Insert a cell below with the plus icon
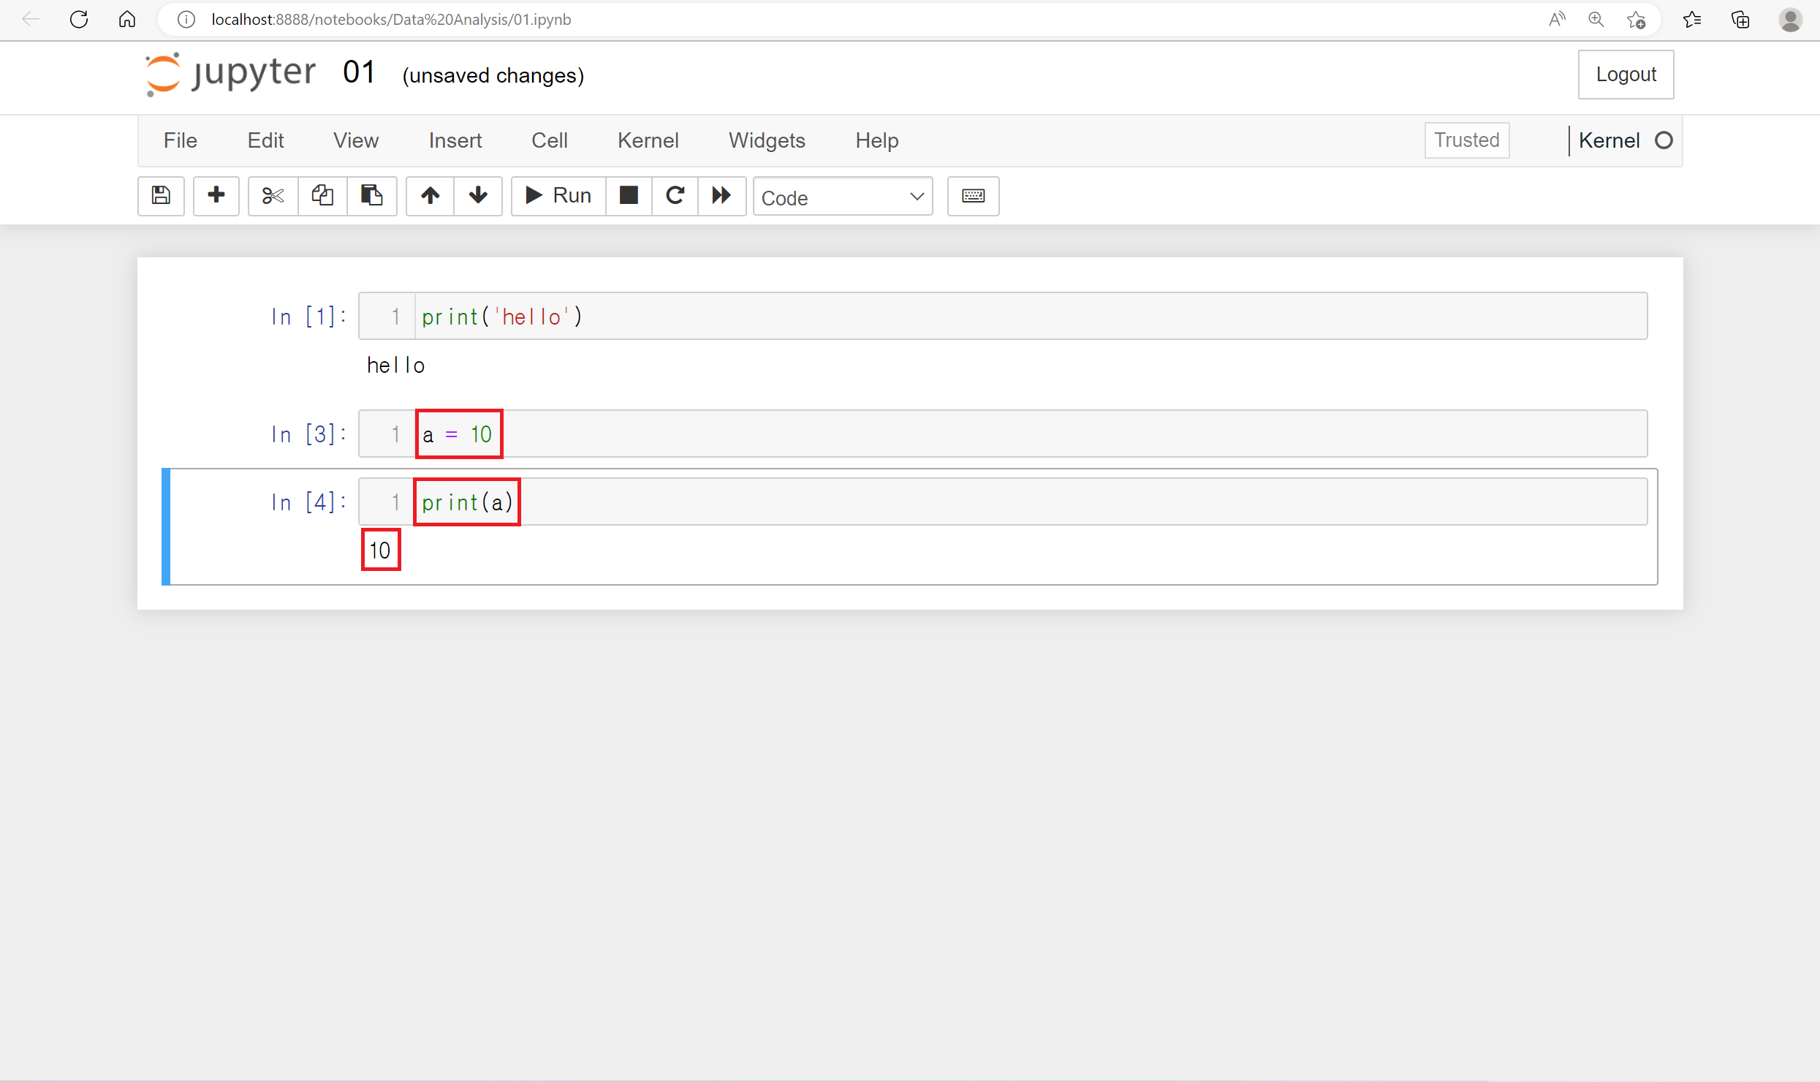This screenshot has height=1082, width=1820. pos(216,195)
